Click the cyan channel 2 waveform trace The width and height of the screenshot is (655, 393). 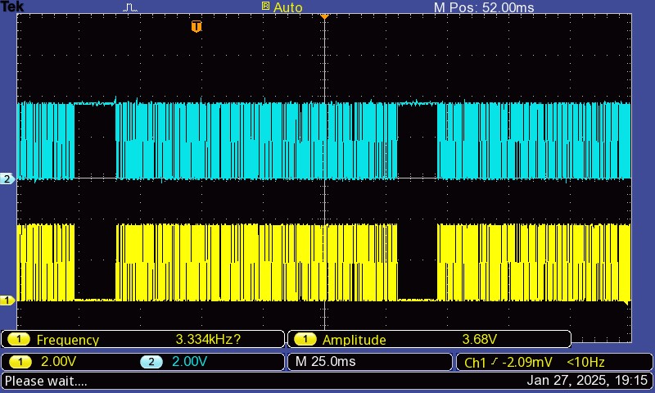click(x=246, y=139)
